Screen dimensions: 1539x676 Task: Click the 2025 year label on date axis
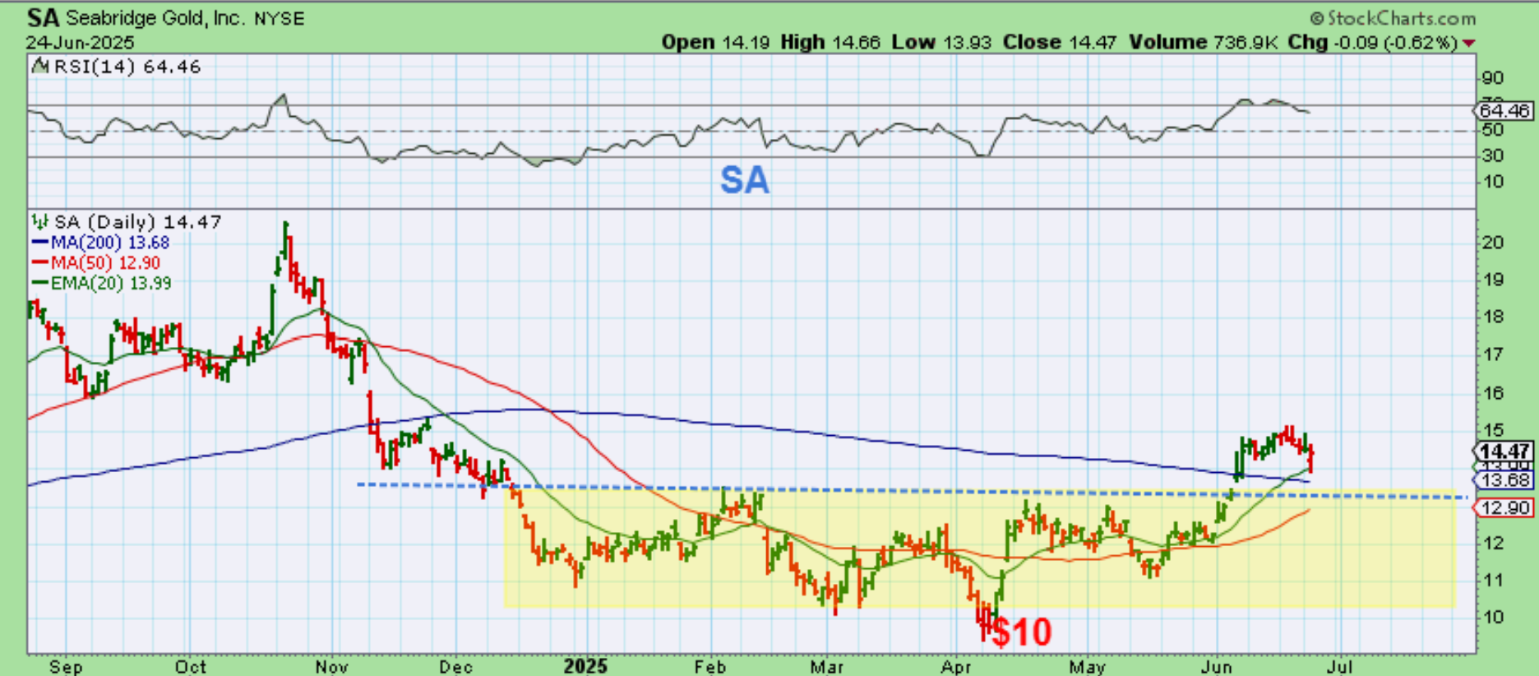pyautogui.click(x=585, y=666)
